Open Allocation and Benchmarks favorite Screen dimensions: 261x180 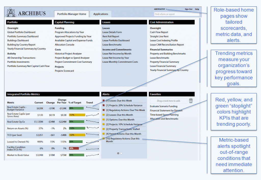pos(164,119)
